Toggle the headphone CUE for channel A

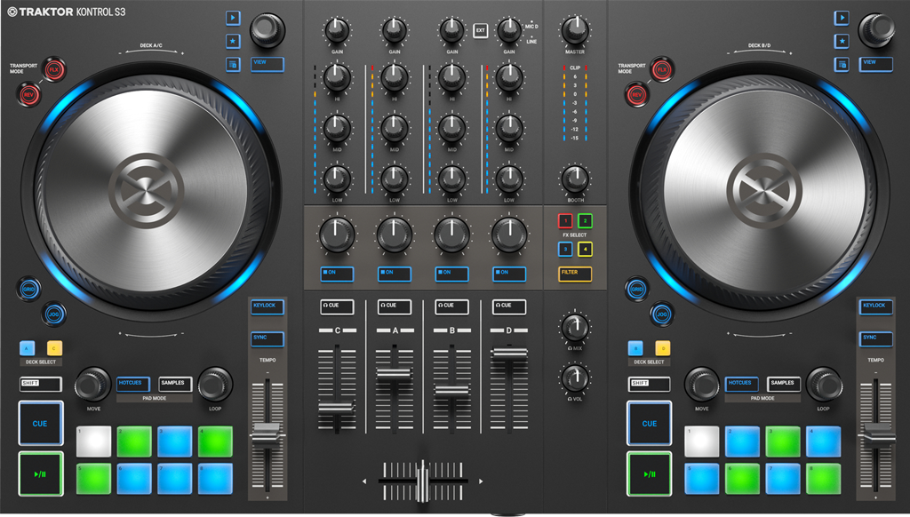point(394,306)
